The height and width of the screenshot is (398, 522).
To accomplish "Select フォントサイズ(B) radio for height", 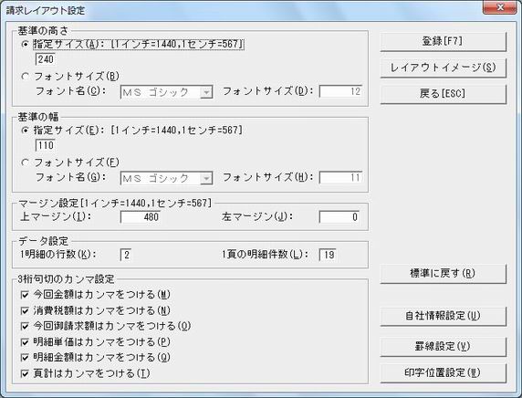I will [x=25, y=77].
